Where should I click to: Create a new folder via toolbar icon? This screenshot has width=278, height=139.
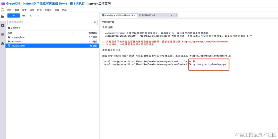point(24,16)
